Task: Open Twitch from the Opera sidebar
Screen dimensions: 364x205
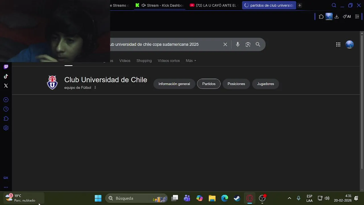Action: click(6, 67)
